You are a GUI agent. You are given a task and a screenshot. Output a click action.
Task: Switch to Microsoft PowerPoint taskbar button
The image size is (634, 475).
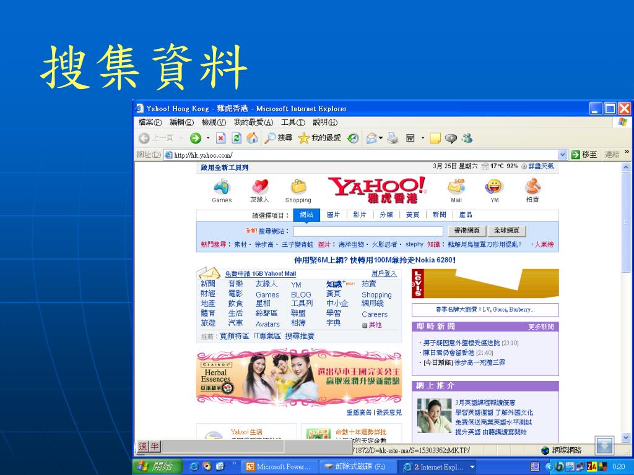pyautogui.click(x=279, y=467)
